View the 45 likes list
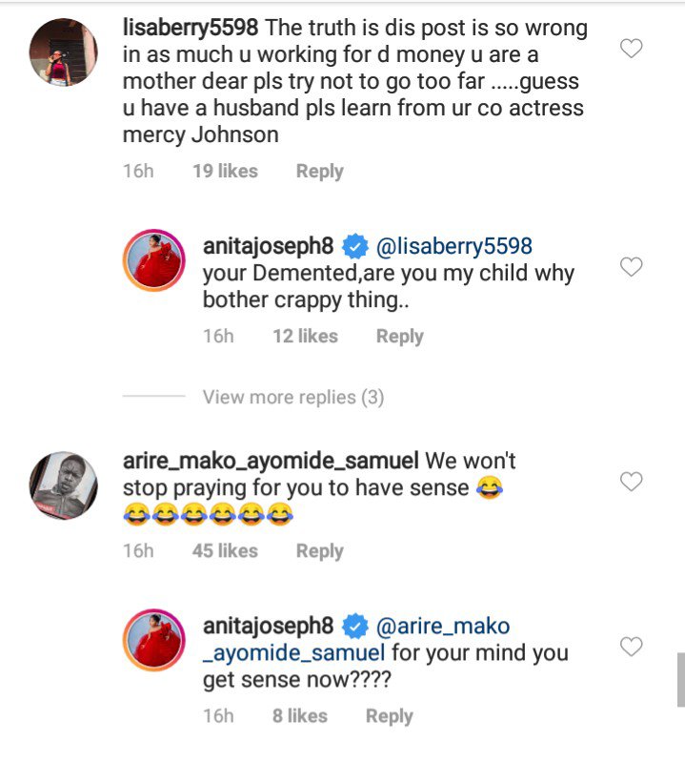 click(225, 551)
